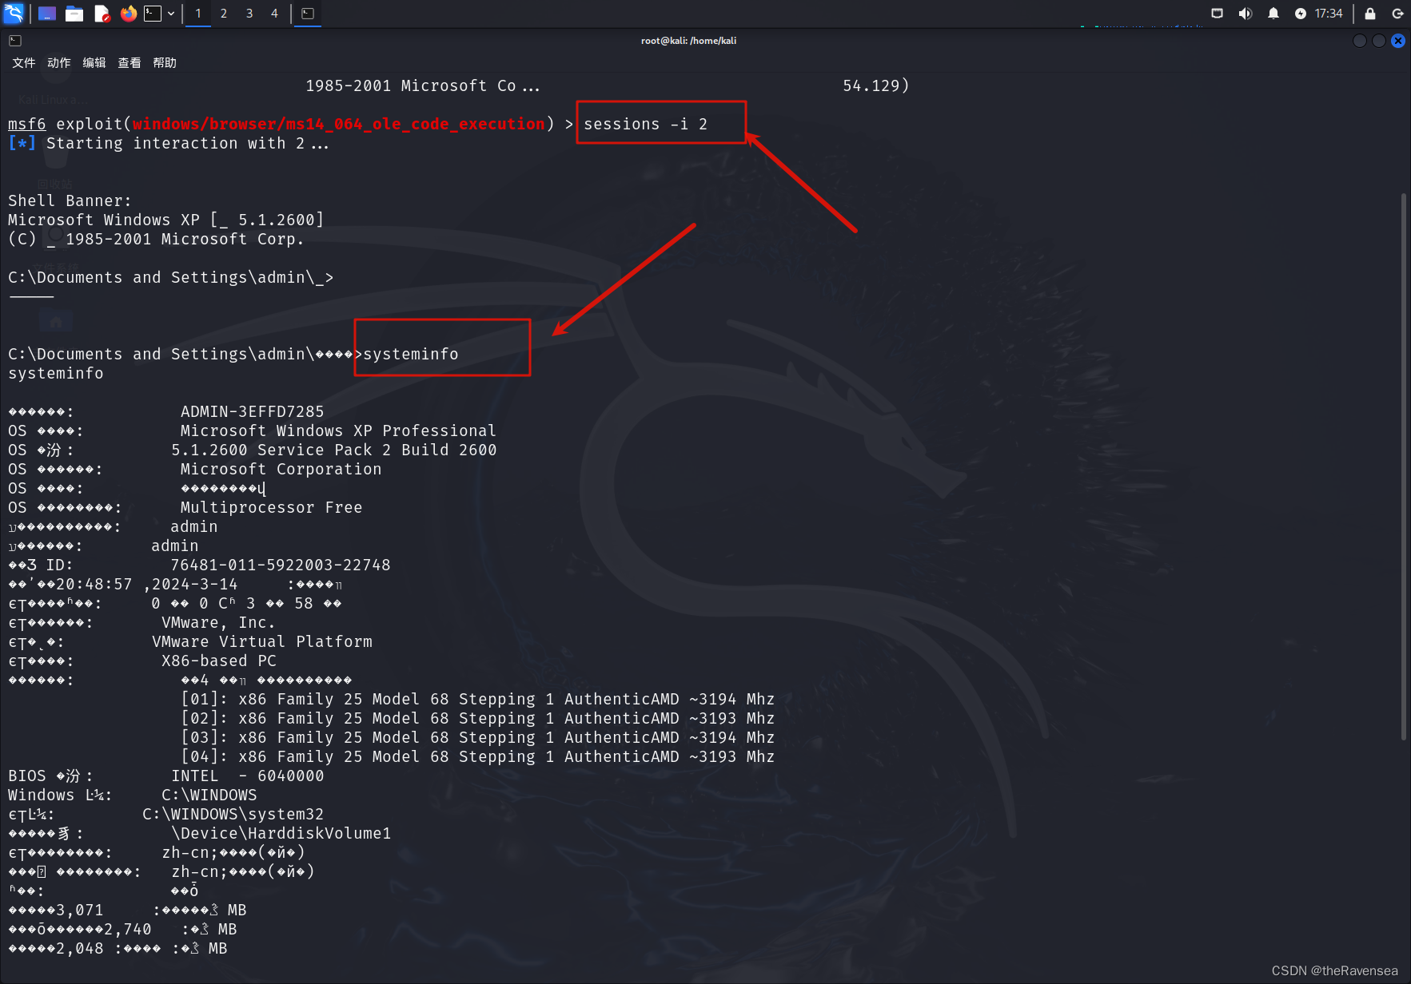Click 'VMware, Inc.' manufacturer text
Viewport: 1411px width, 984px height.
218,622
